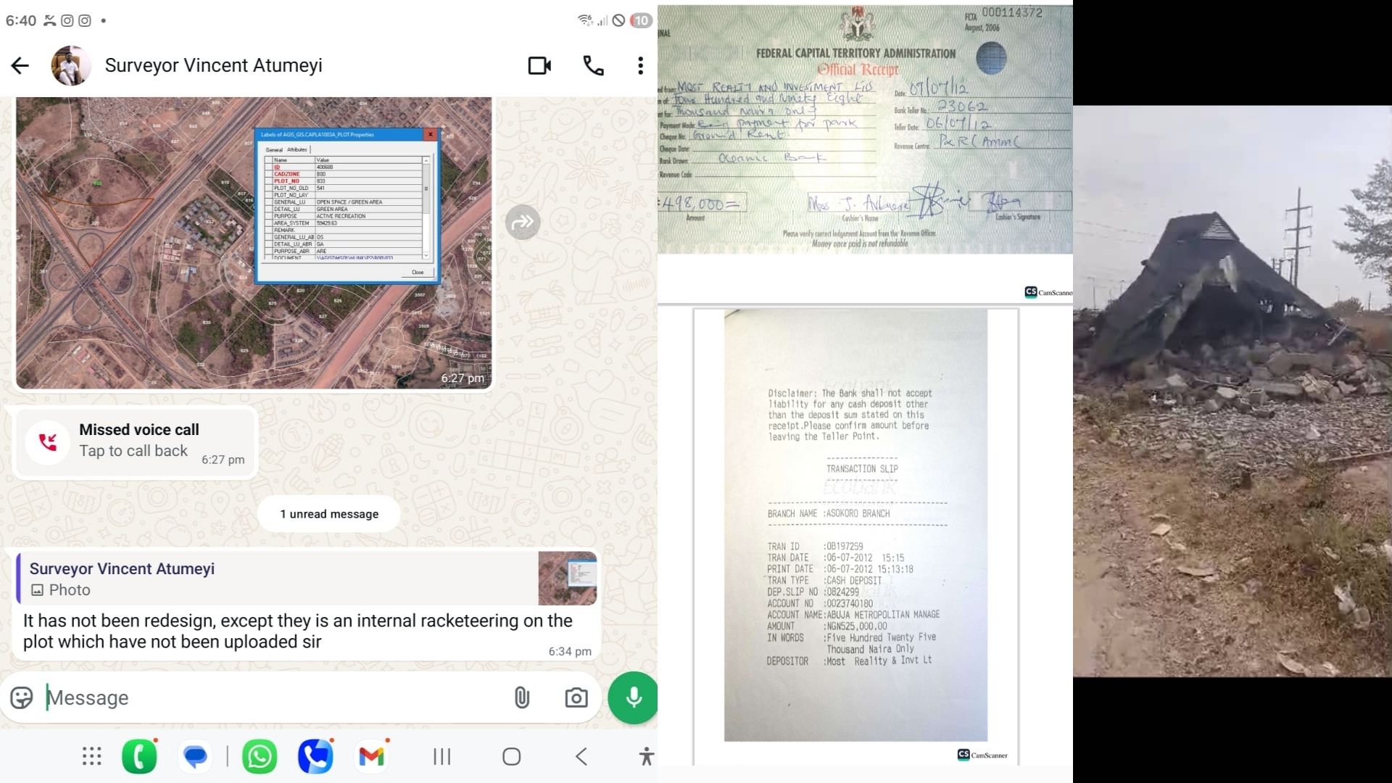Viewport: 1392px width, 783px height.
Task: Open the blue Messages app in the taskbar
Action: [x=195, y=757]
